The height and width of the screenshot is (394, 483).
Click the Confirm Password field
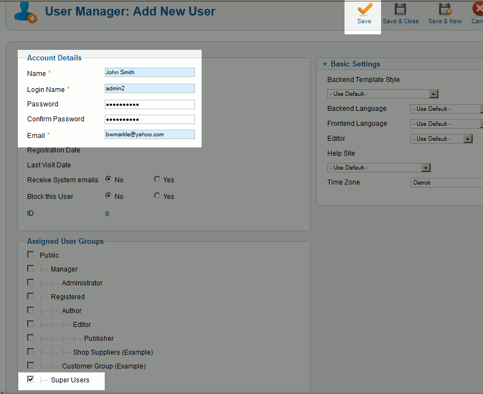150,119
